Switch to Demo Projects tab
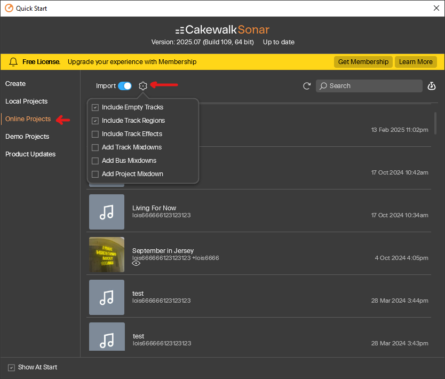445x379 pixels. click(x=27, y=137)
